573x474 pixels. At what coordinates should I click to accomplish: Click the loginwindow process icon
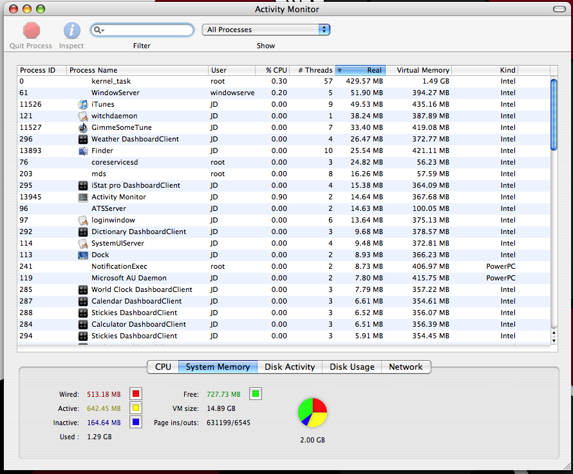click(x=83, y=220)
